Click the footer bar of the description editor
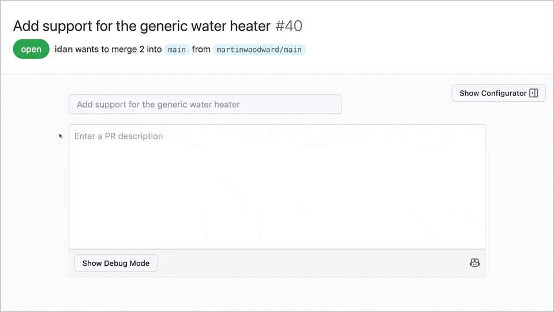The height and width of the screenshot is (312, 554). (312, 263)
